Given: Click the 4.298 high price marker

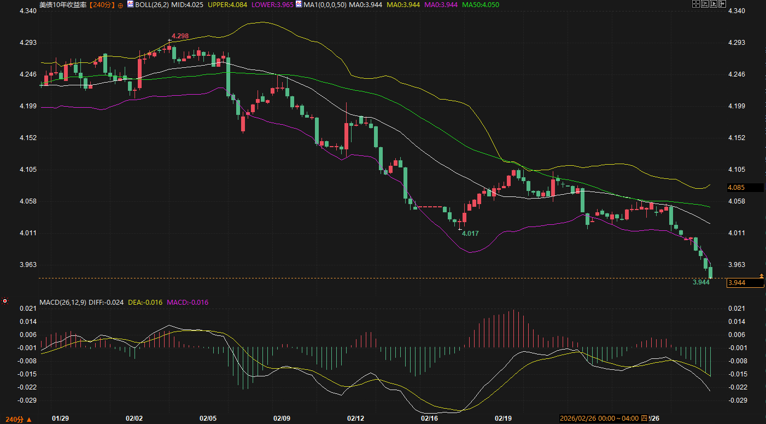Looking at the screenshot, I should tap(180, 36).
